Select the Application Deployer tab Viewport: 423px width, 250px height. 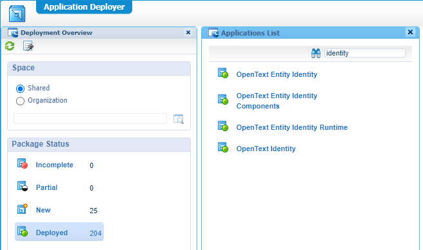(x=84, y=6)
